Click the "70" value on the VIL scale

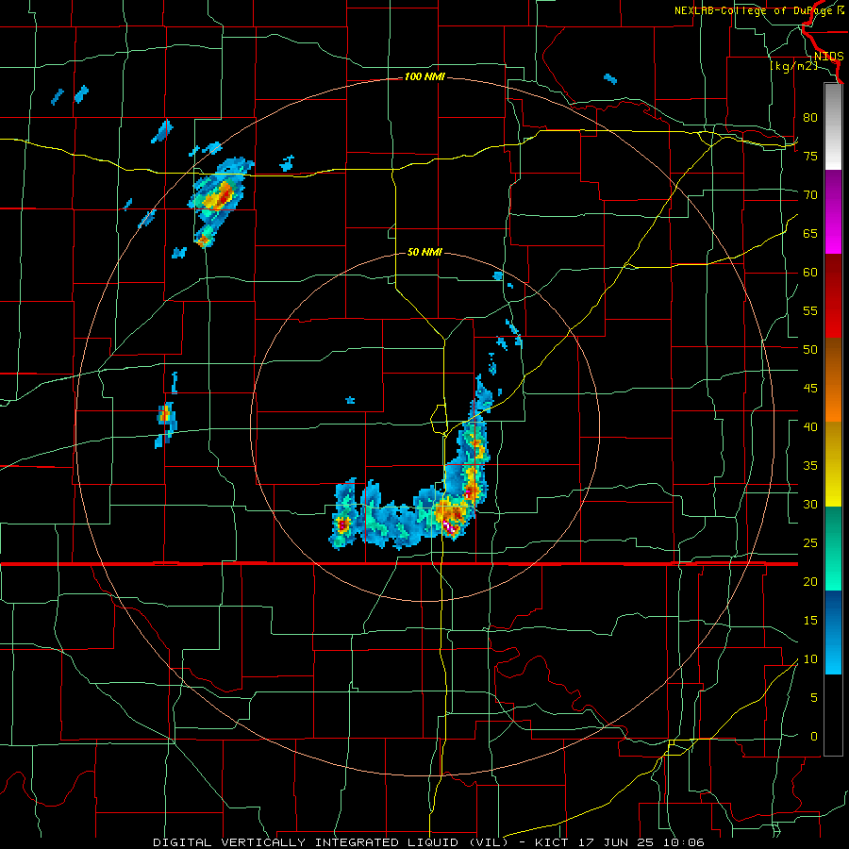pyautogui.click(x=810, y=195)
